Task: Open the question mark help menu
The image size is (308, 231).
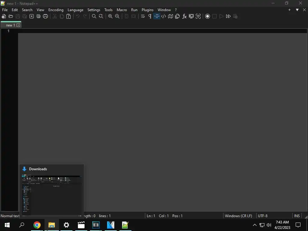Action: [x=176, y=10]
